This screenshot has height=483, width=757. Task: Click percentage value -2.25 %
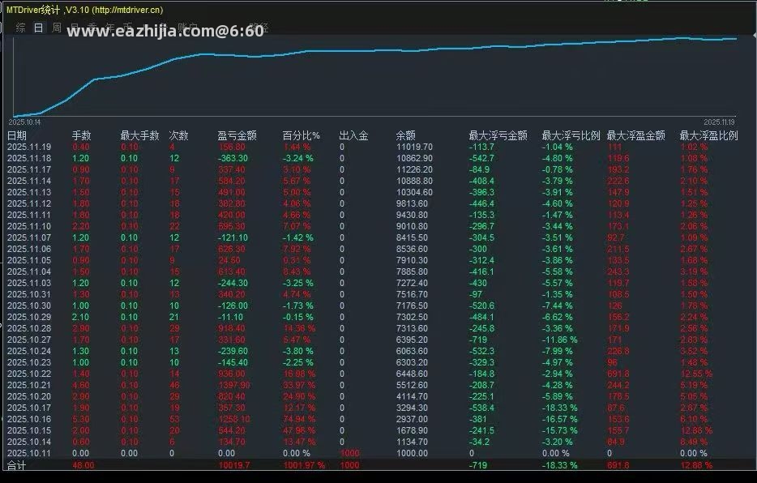tap(298, 362)
